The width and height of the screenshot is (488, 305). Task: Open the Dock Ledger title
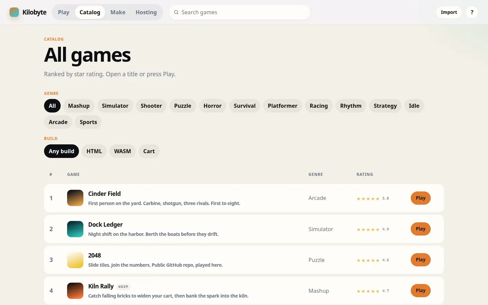pos(105,224)
